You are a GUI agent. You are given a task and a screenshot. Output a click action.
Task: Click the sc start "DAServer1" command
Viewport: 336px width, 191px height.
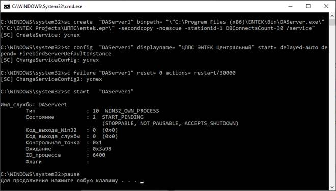click(x=67, y=92)
